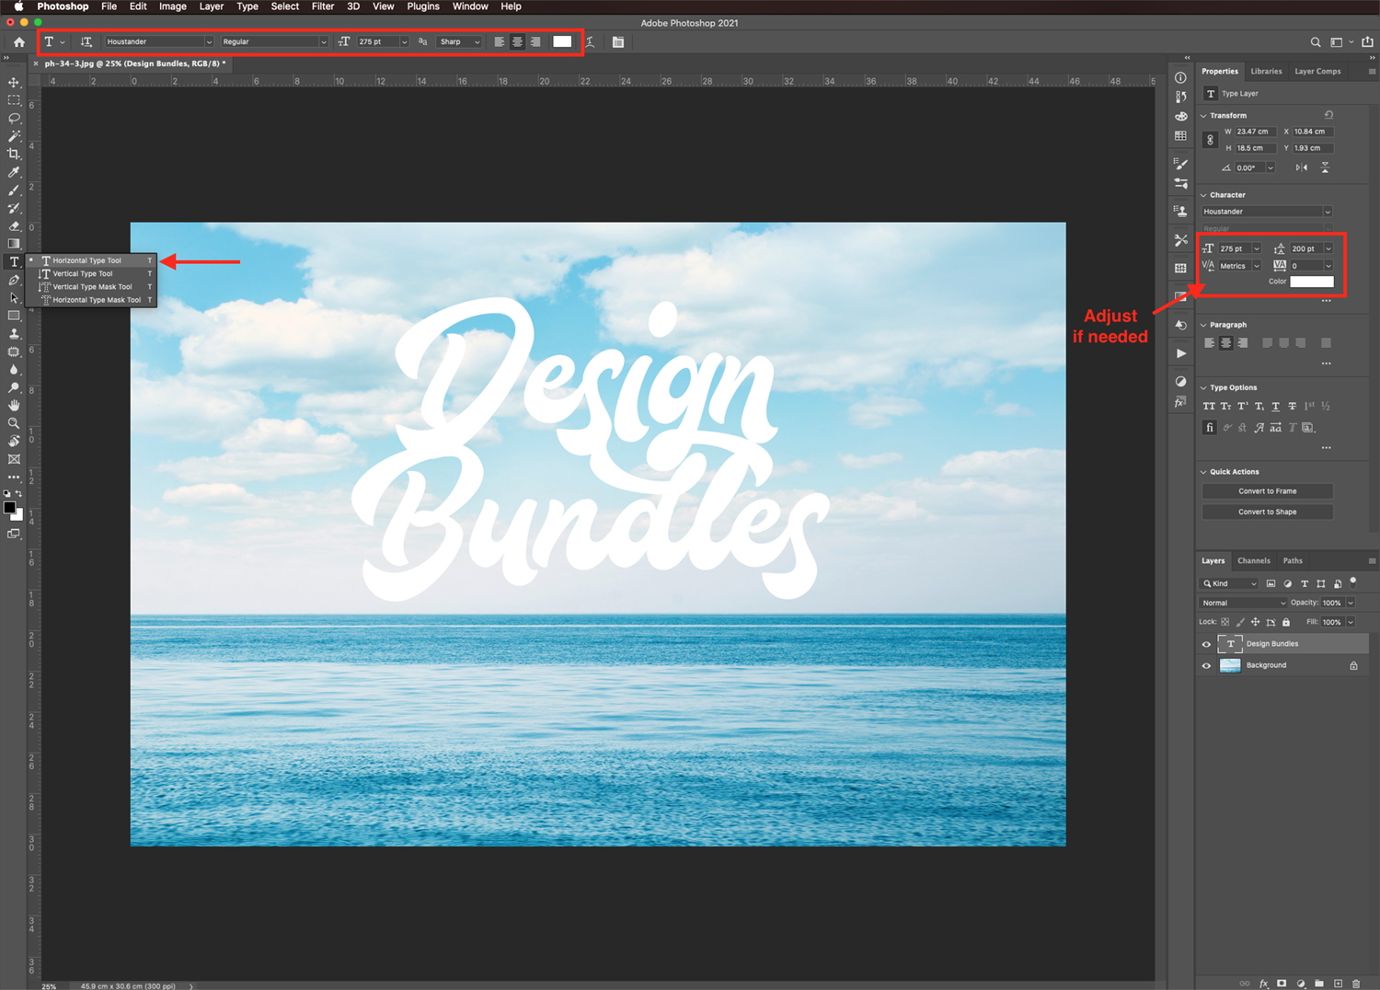The image size is (1380, 990).
Task: Select the Eraser tool
Action: [14, 226]
